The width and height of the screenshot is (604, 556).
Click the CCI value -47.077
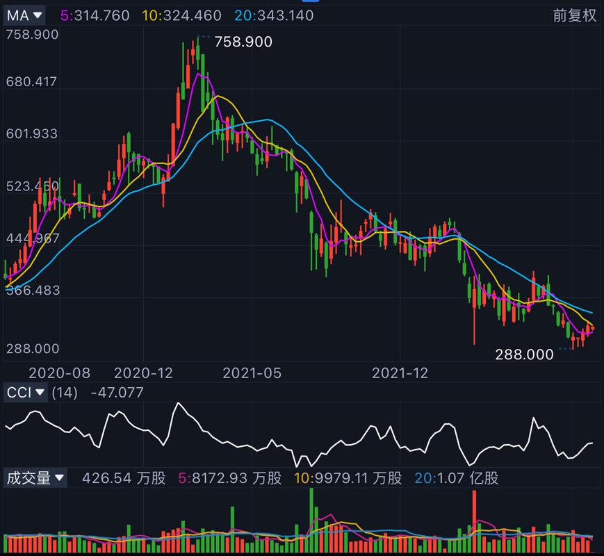point(117,393)
